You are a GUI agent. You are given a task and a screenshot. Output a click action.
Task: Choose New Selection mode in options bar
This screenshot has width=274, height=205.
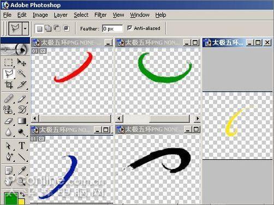tap(39, 28)
